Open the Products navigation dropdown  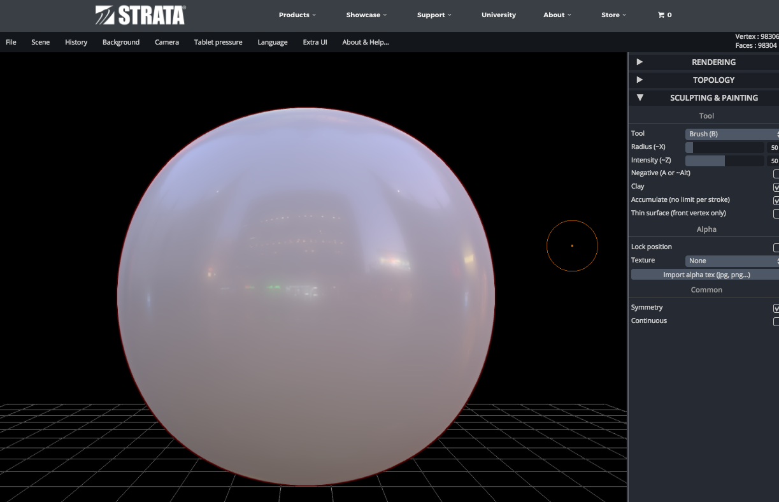click(x=297, y=15)
